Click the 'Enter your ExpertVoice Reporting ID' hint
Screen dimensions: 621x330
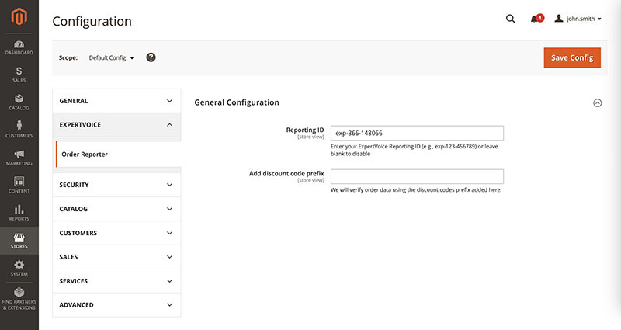click(x=415, y=150)
